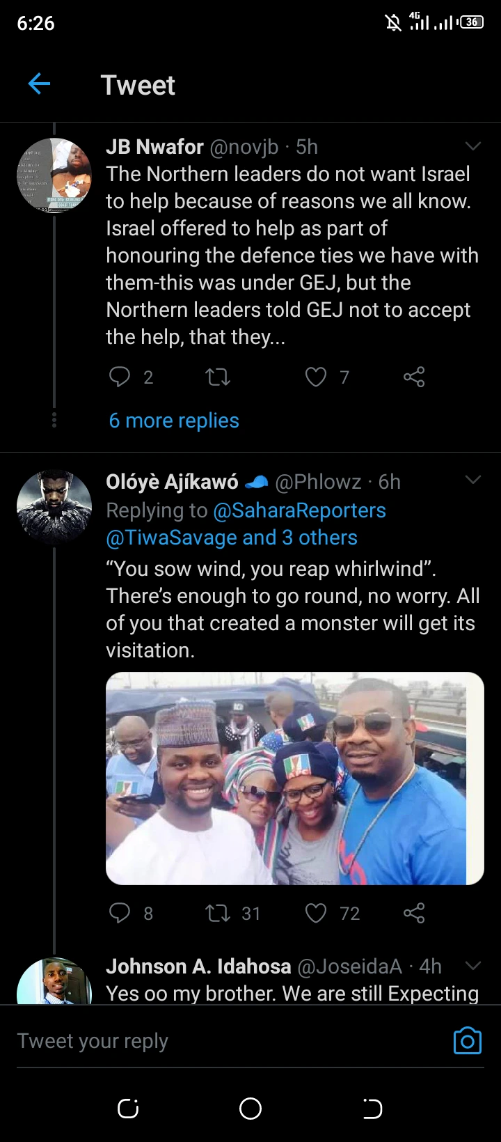Expand the chevron on Johnson A. Idahosa's tweet
Screen dimensions: 501x1142
tap(473, 965)
